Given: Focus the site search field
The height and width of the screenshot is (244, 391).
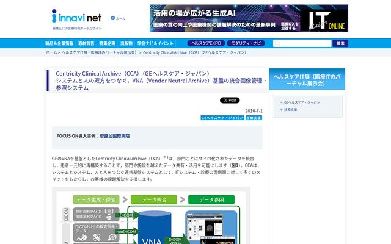Looking at the screenshot, I should pos(302,43).
